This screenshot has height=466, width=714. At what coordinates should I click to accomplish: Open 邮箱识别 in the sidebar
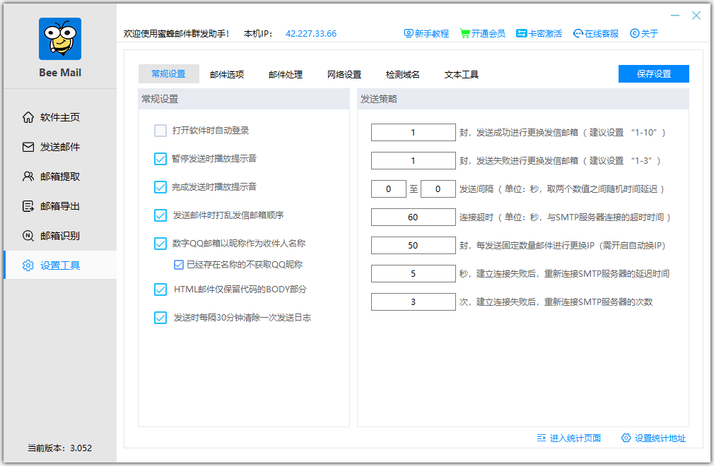coord(59,236)
